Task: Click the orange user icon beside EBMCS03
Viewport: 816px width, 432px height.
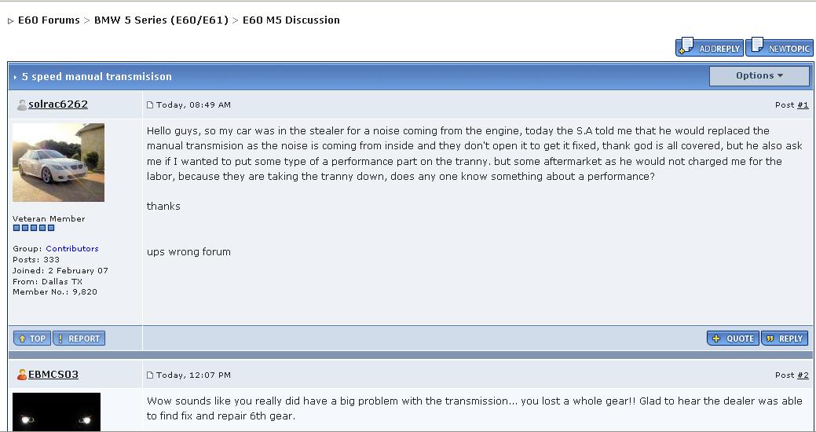Action: click(x=21, y=375)
